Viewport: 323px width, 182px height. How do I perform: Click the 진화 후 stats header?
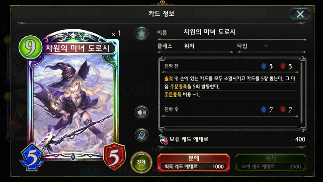pyautogui.click(x=171, y=109)
